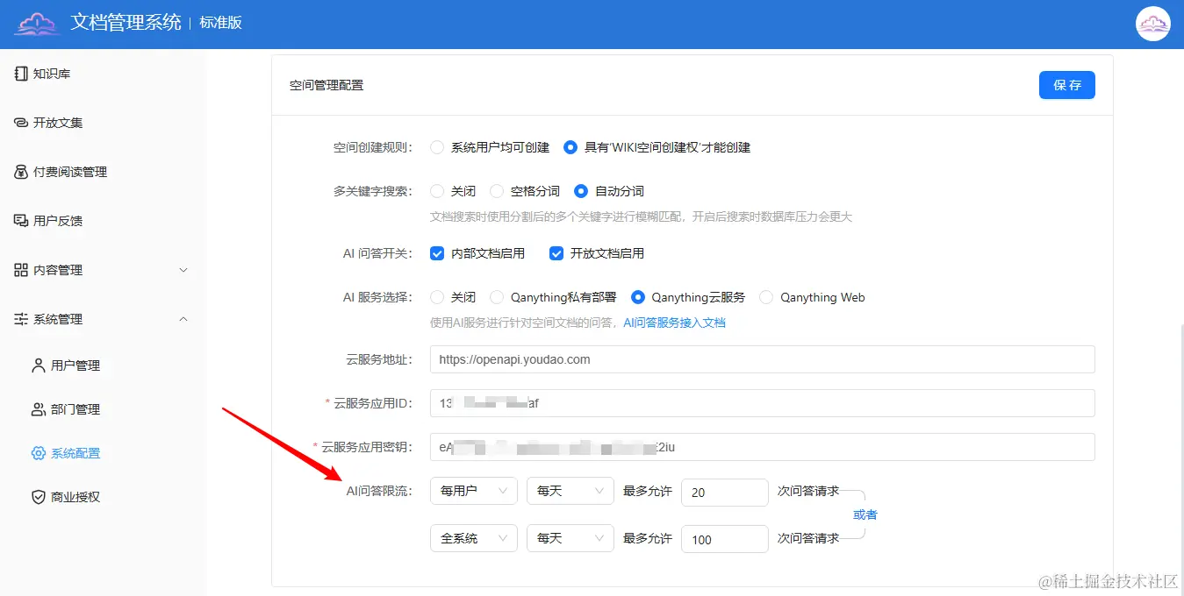
Task: Click the 或者 link text
Action: pos(865,514)
